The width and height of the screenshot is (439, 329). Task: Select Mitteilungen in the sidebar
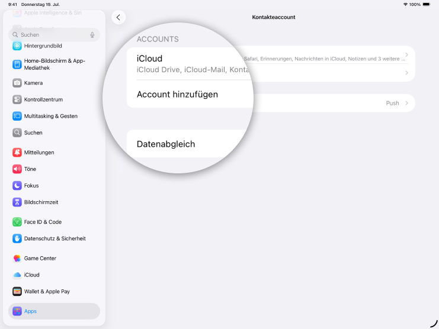(x=39, y=153)
